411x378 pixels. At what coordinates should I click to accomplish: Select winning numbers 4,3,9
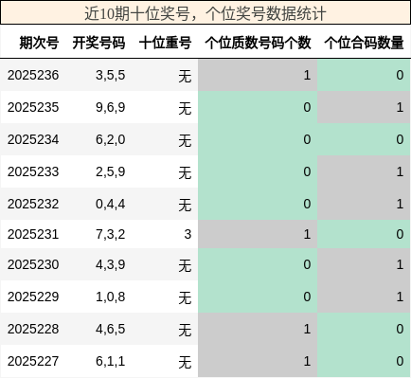[x=111, y=264]
